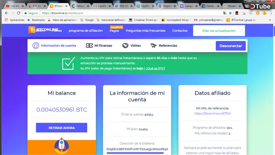Viewport: 275px width, 155px height.
Task: Open Google bookmark in bookmarks bar
Action: pyautogui.click(x=87, y=20)
